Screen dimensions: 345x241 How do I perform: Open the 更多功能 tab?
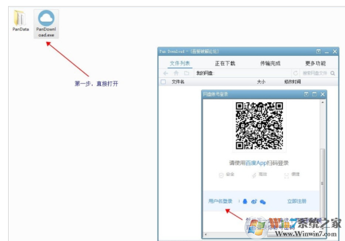(315, 64)
